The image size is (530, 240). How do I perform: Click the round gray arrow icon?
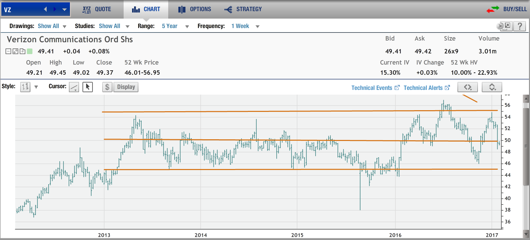(500, 26)
